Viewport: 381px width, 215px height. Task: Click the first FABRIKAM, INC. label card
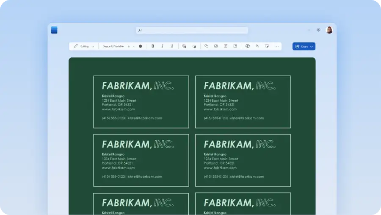point(141,102)
